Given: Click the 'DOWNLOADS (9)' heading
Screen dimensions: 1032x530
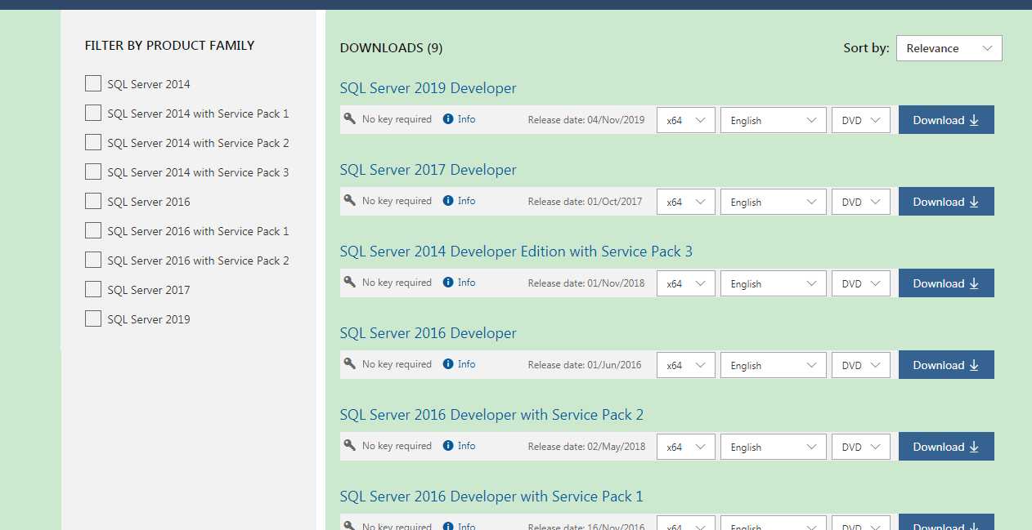Looking at the screenshot, I should tap(391, 48).
